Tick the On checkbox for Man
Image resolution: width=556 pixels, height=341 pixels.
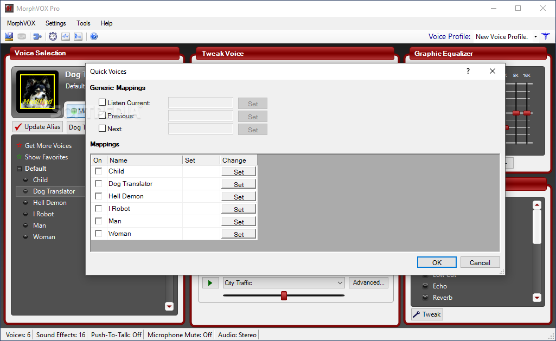coord(99,221)
